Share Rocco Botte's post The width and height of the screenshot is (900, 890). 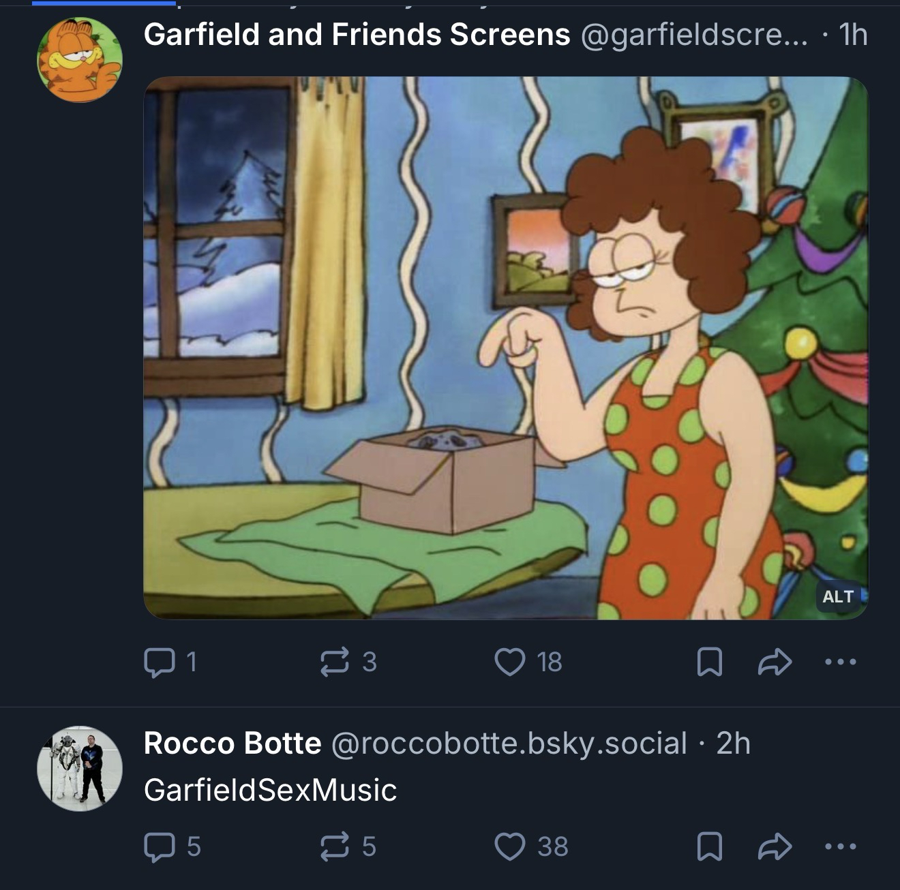[x=775, y=846]
